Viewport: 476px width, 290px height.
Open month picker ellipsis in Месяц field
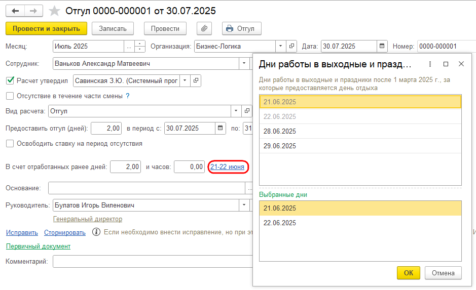tap(129, 47)
